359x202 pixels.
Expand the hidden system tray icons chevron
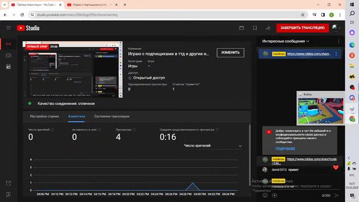349,158
